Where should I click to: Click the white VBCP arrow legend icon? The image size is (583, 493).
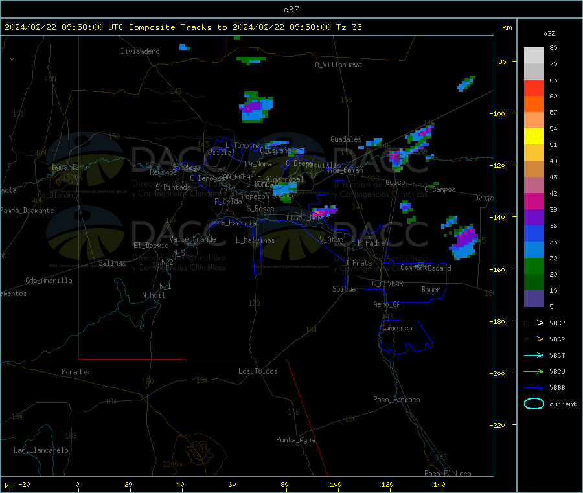[x=534, y=323]
